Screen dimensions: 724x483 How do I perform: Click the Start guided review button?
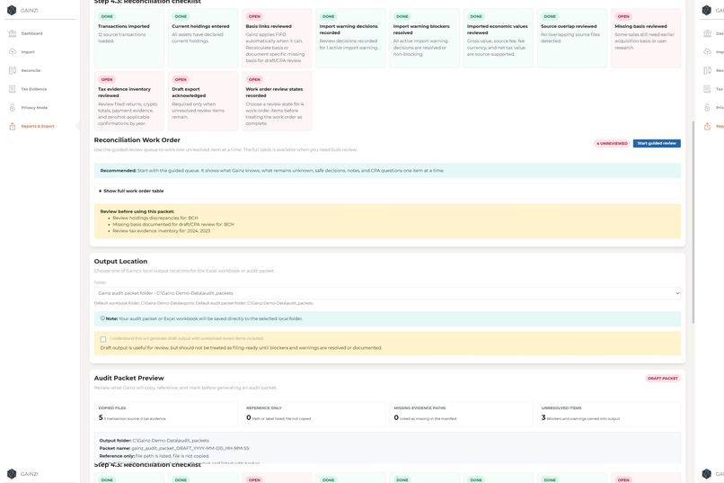(657, 143)
